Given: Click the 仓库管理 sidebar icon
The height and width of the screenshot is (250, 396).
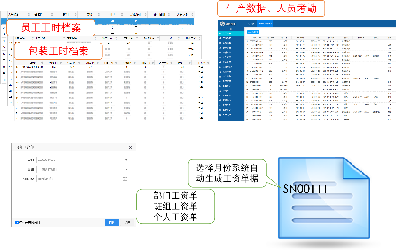Looking at the screenshot, I should (220, 48).
